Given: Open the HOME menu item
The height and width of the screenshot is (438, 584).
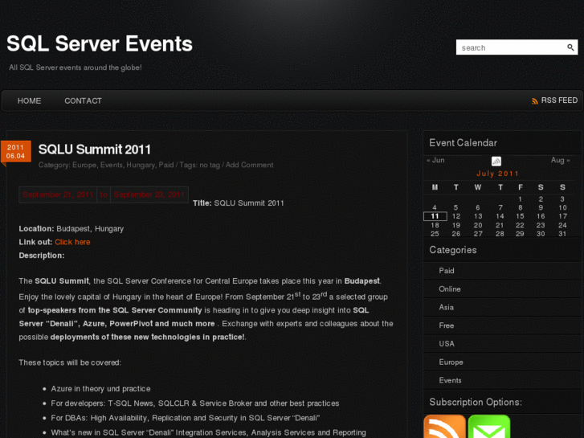Looking at the screenshot, I should point(30,101).
